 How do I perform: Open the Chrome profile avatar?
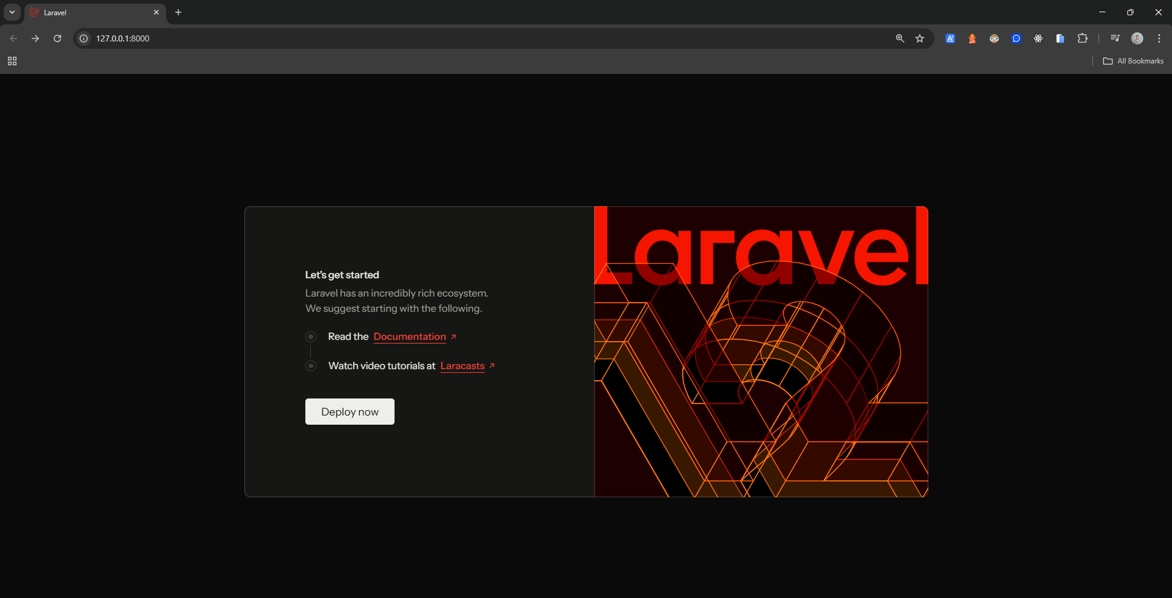coord(1137,38)
